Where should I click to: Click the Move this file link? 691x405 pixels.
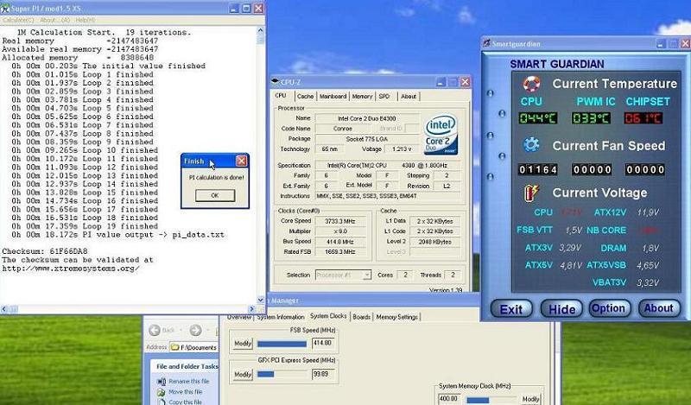click(186, 392)
